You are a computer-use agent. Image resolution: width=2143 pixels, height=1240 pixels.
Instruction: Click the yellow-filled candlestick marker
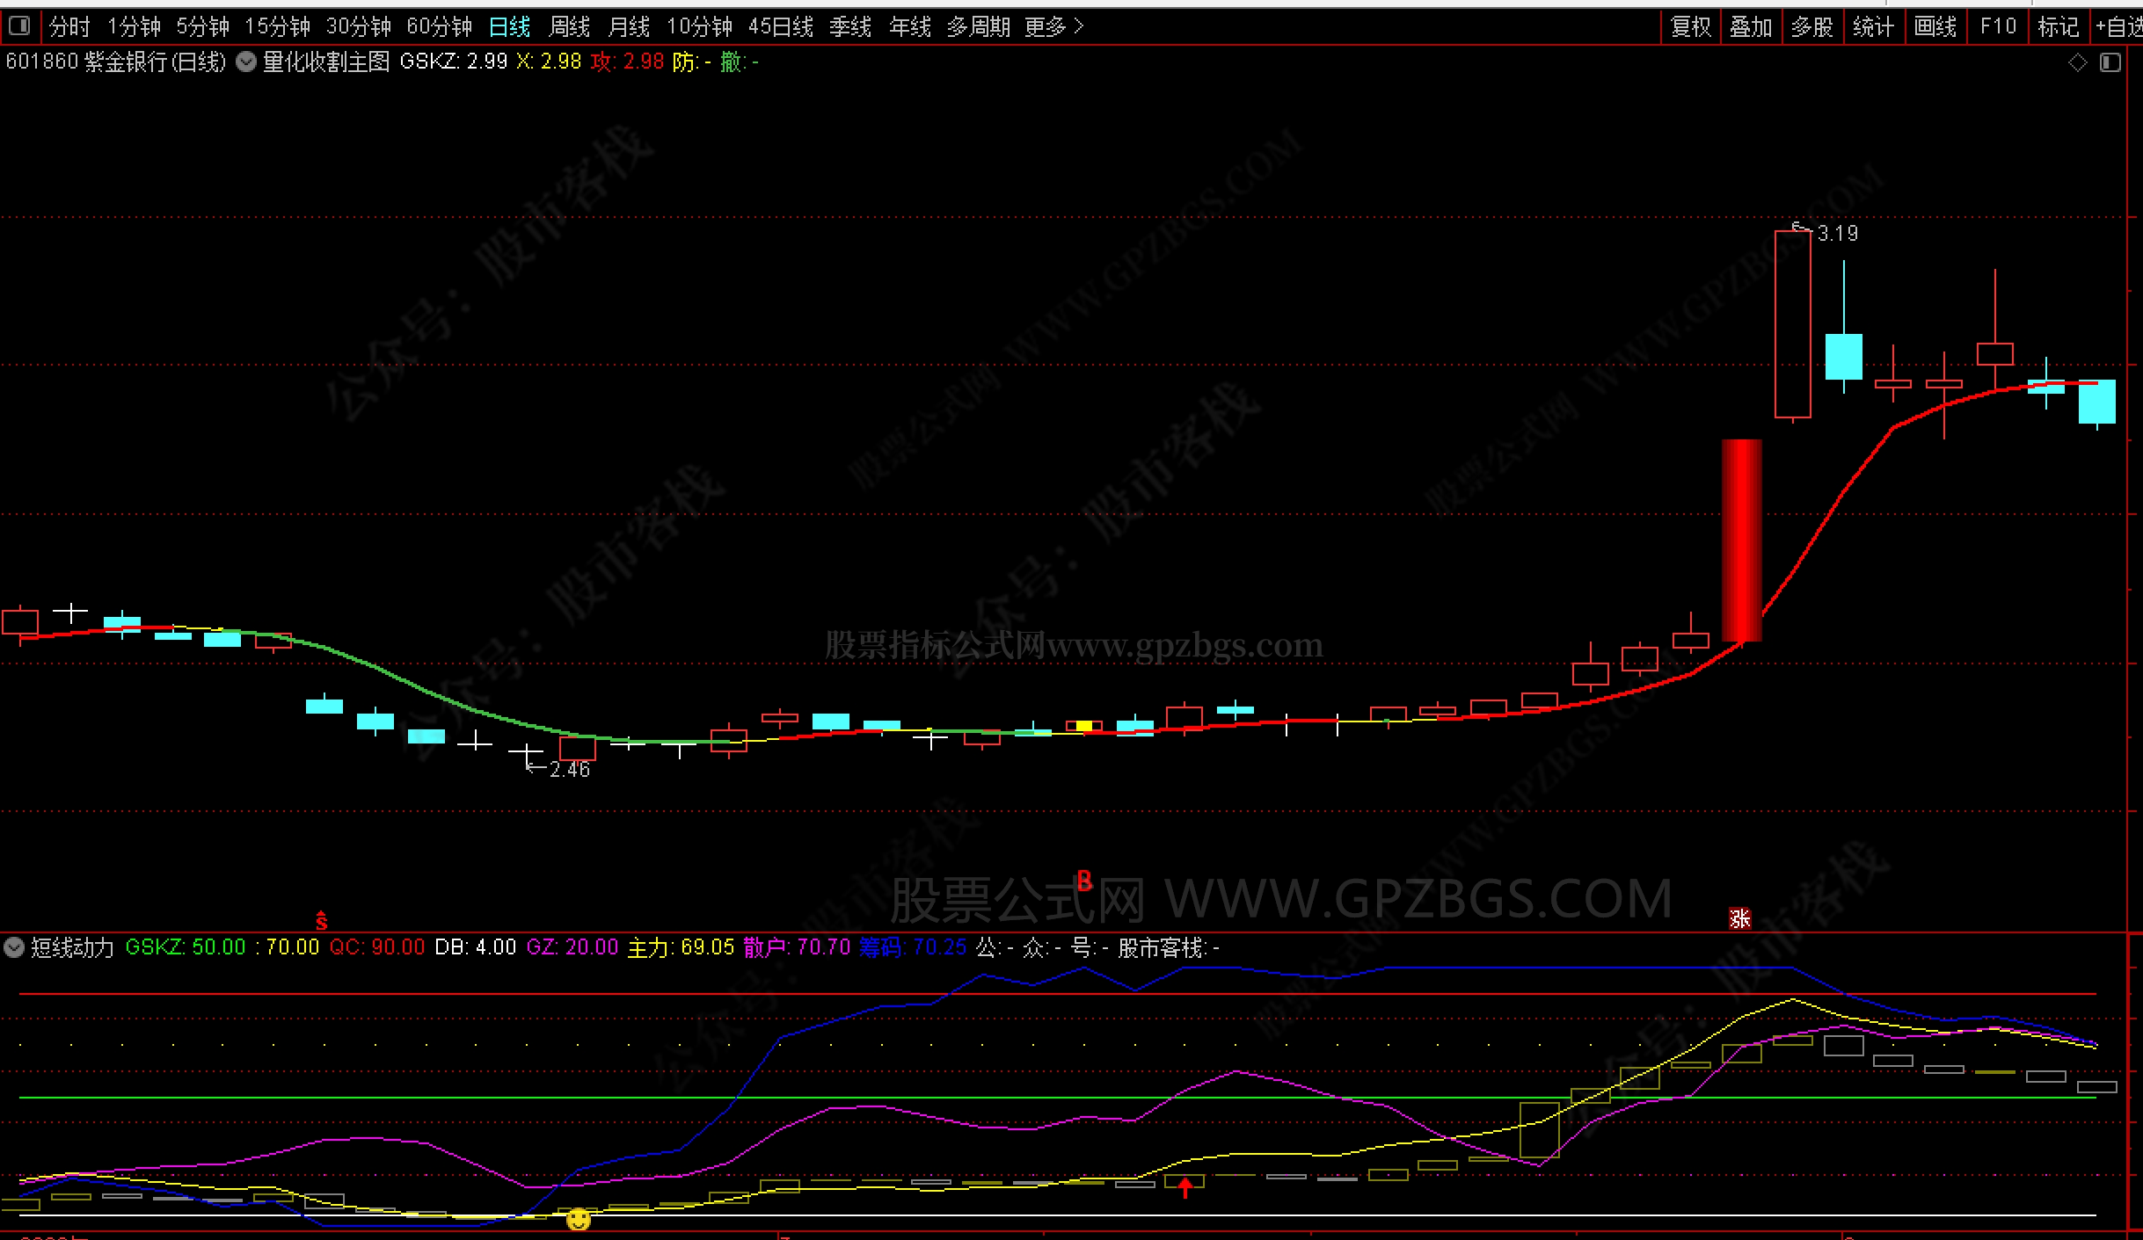click(x=1083, y=726)
